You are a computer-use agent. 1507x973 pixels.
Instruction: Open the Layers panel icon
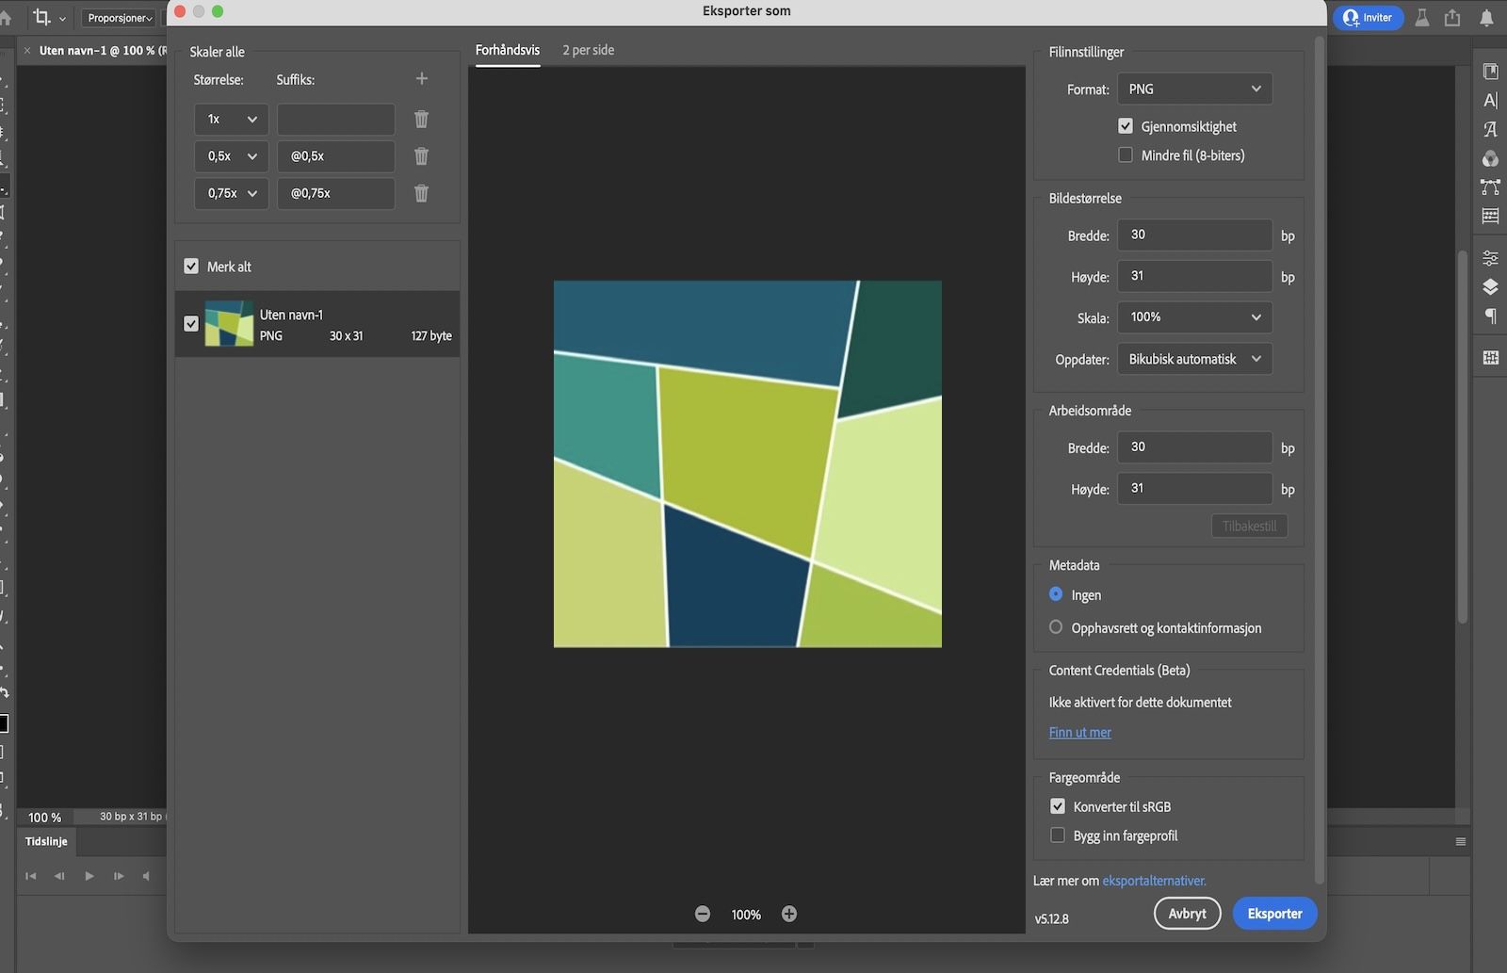click(1490, 287)
